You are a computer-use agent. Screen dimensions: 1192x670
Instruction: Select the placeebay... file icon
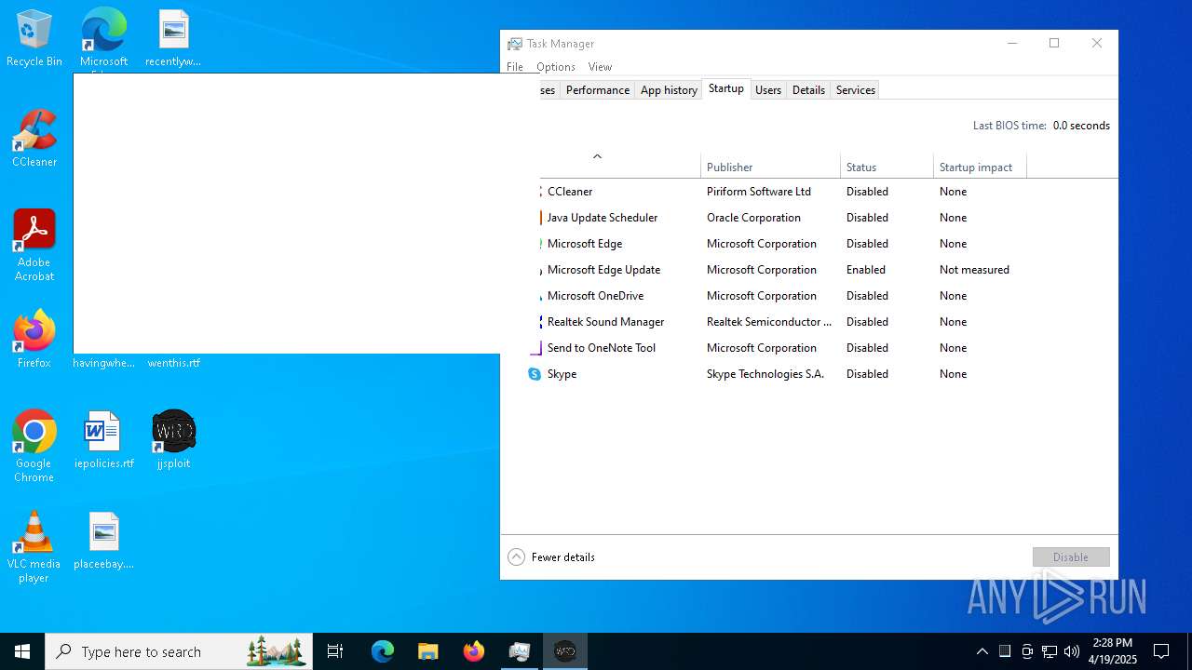tap(103, 541)
